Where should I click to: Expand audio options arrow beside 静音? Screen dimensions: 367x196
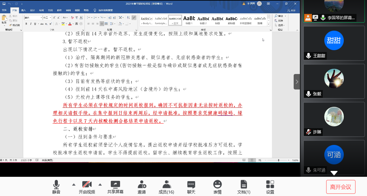pyautogui.click(x=74, y=185)
